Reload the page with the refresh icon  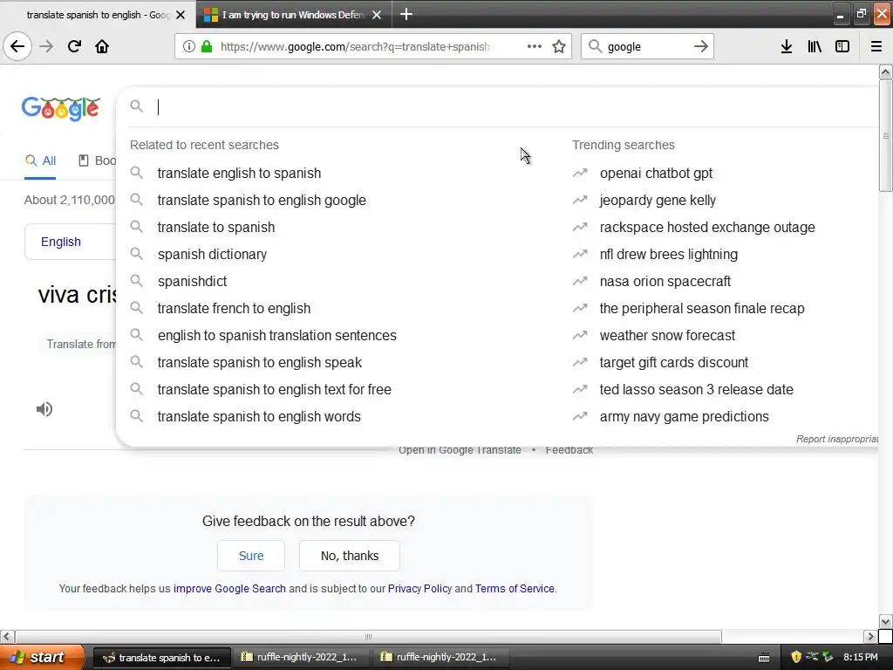[74, 47]
